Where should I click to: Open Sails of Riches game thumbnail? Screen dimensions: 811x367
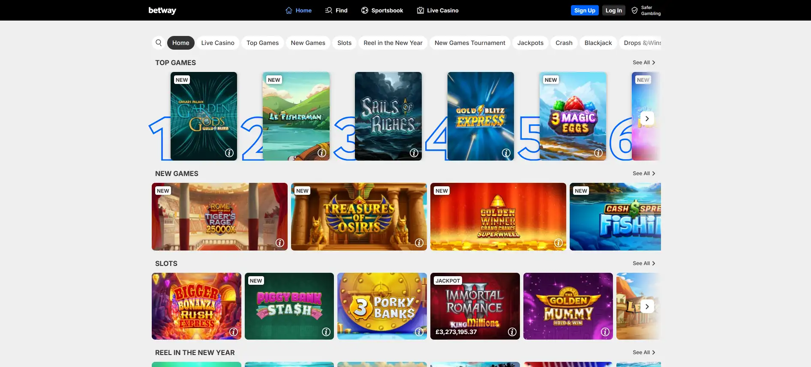(388, 116)
